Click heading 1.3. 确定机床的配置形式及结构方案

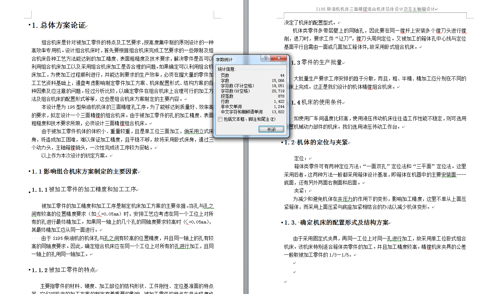[x=335, y=222]
